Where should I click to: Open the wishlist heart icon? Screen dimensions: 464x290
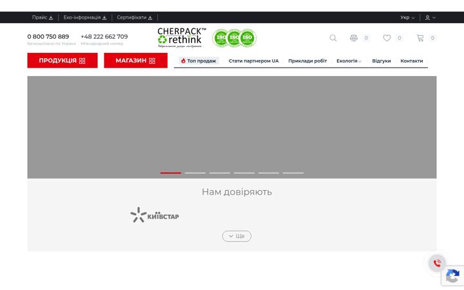pos(387,38)
